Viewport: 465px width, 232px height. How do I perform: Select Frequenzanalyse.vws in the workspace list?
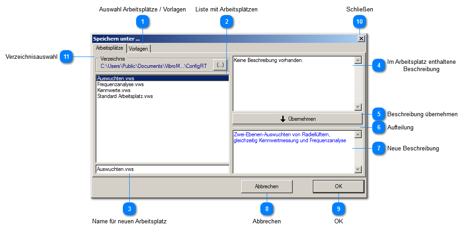coord(121,84)
